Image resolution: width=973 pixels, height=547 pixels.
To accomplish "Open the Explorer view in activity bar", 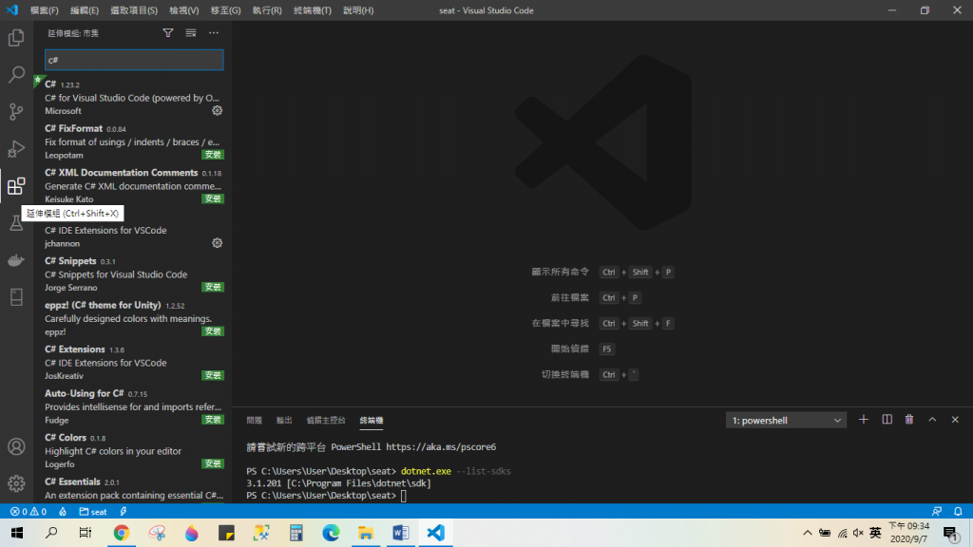I will [x=16, y=38].
